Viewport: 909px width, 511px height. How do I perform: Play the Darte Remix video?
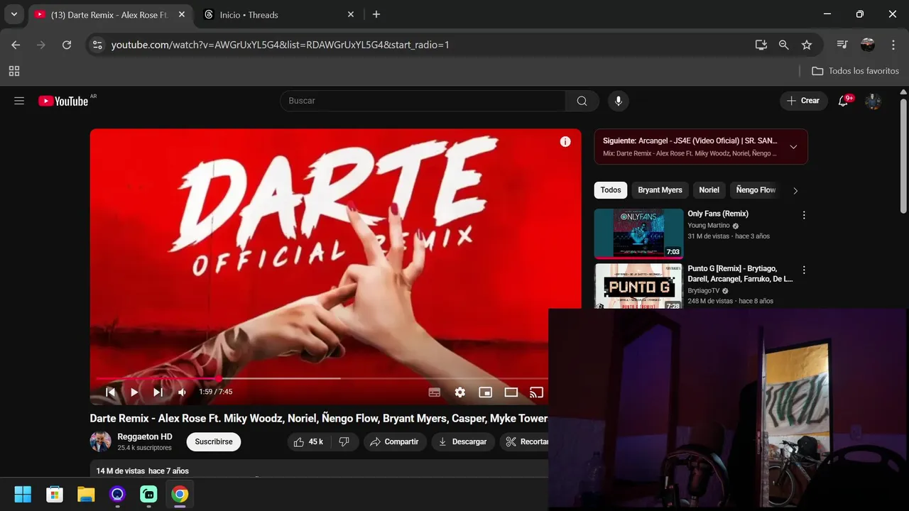point(134,392)
